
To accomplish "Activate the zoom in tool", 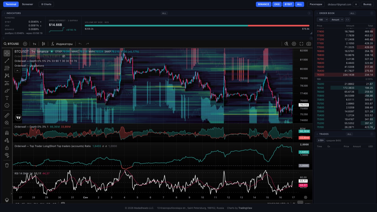I will 7,123.
